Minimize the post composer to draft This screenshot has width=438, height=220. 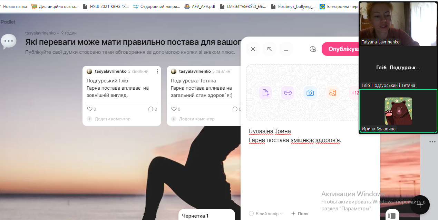286,49
